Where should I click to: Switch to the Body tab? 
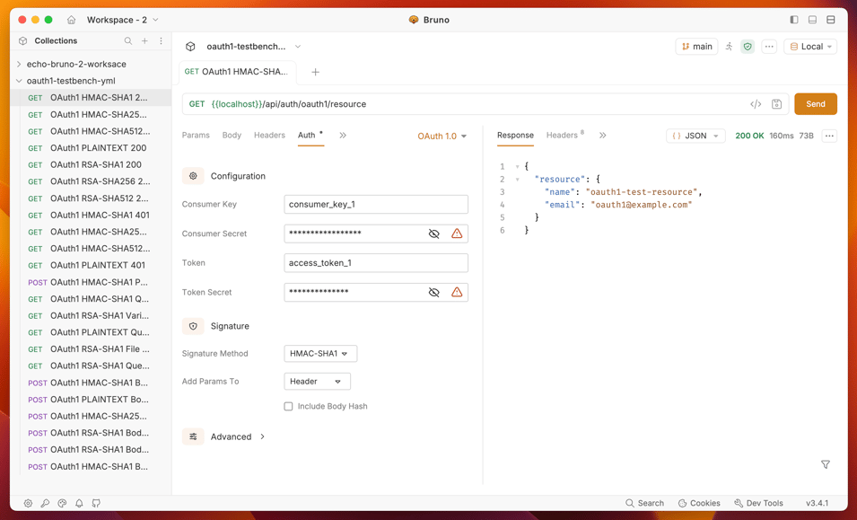pos(232,135)
